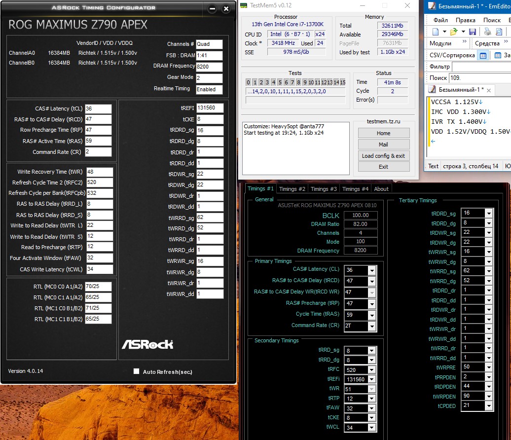Click the Exit button in TestMem5
Viewport: 511px width, 440px height.
[384, 167]
